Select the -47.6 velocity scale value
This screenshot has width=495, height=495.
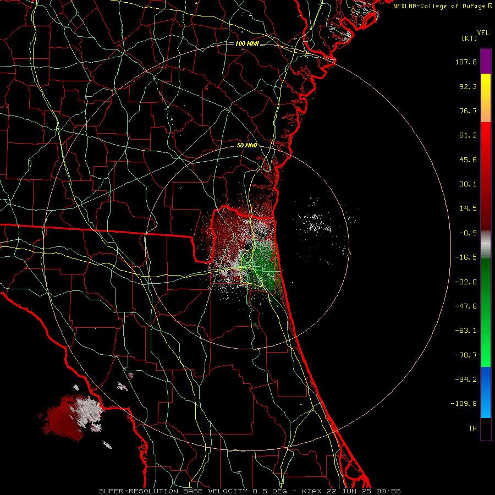point(466,306)
